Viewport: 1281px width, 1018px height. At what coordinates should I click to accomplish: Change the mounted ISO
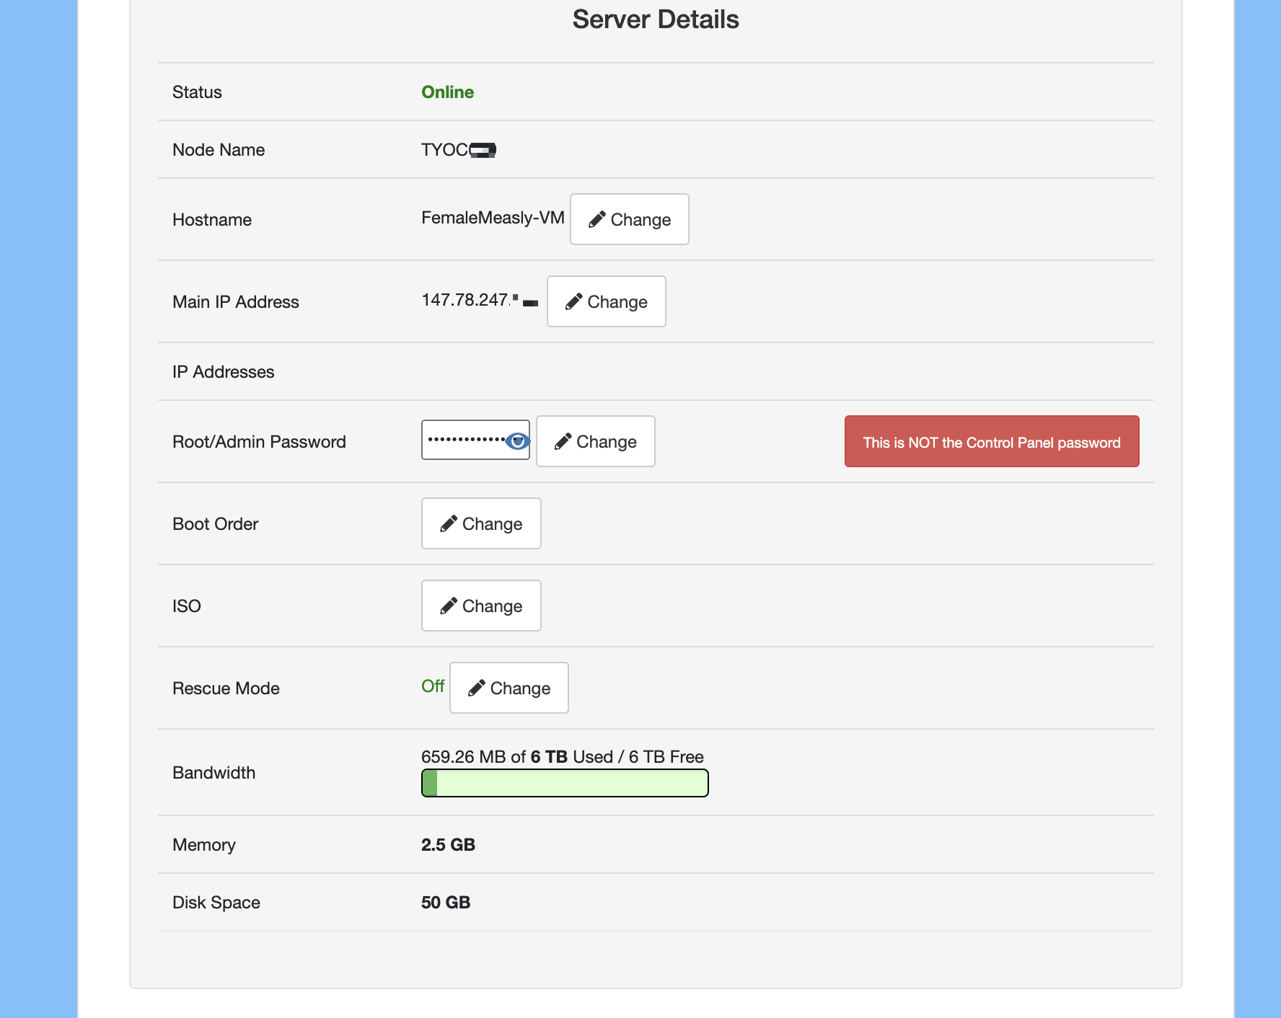[481, 606]
